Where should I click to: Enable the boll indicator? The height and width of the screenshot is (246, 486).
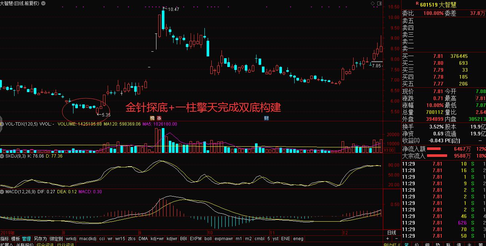pyautogui.click(x=208, y=239)
